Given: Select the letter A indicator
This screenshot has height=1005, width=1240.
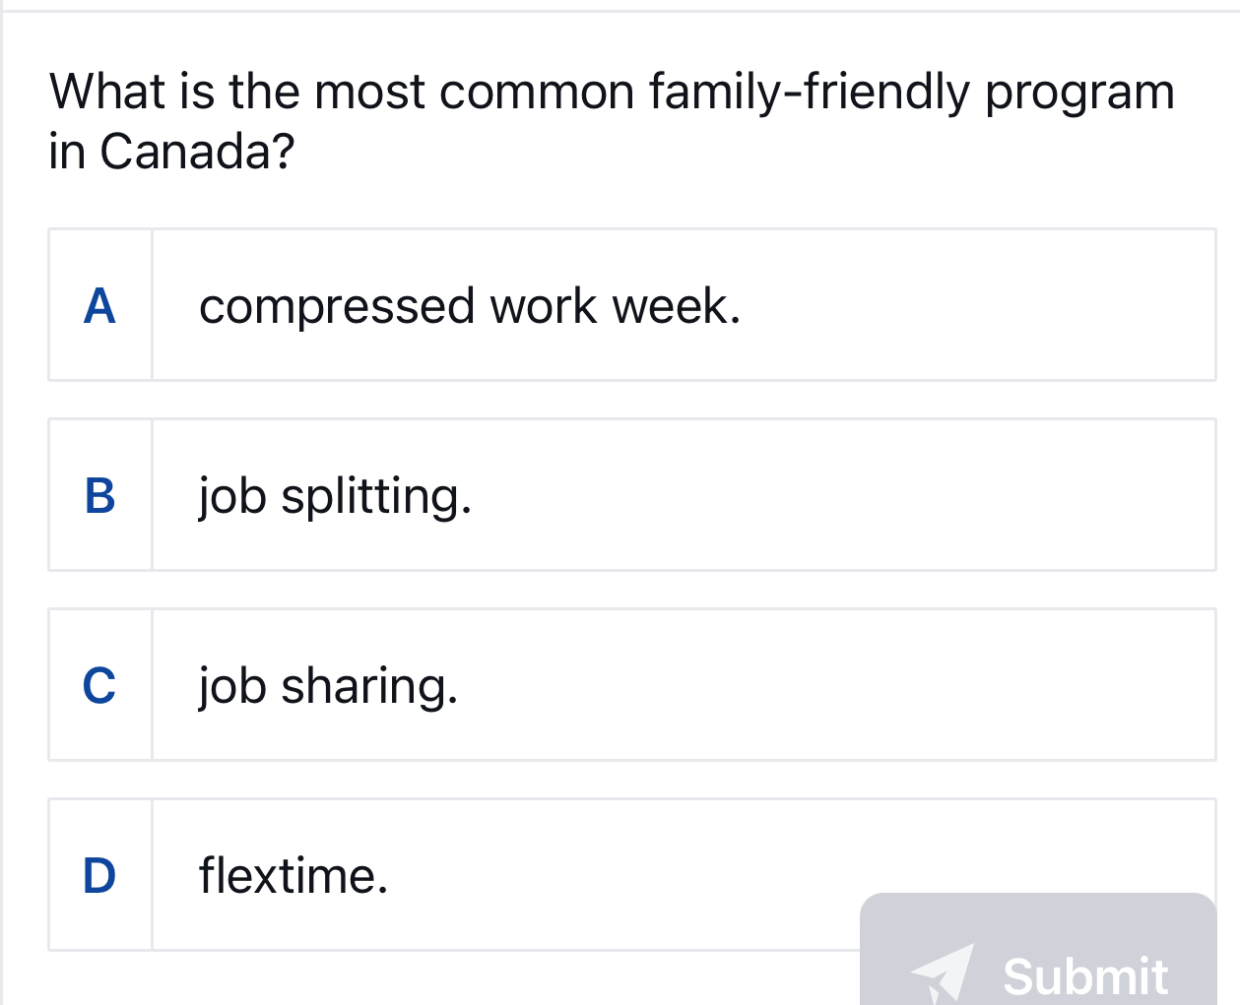Looking at the screenshot, I should point(99,308).
